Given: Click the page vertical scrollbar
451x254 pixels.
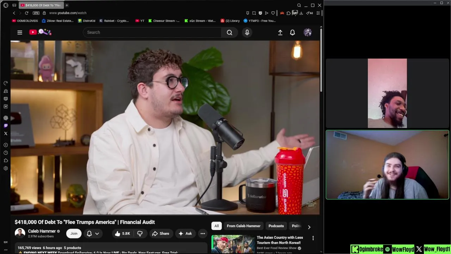Looking at the screenshot, I should click(321, 60).
